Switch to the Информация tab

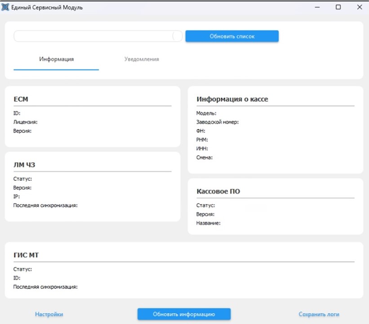tap(57, 59)
